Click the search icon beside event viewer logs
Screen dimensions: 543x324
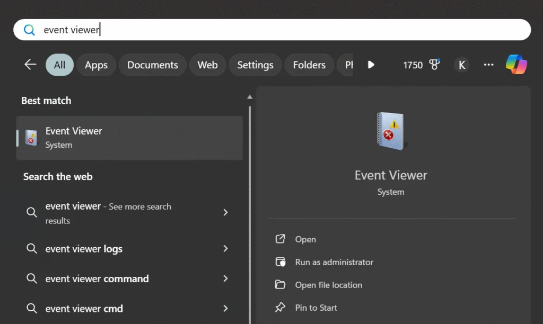pyautogui.click(x=32, y=248)
